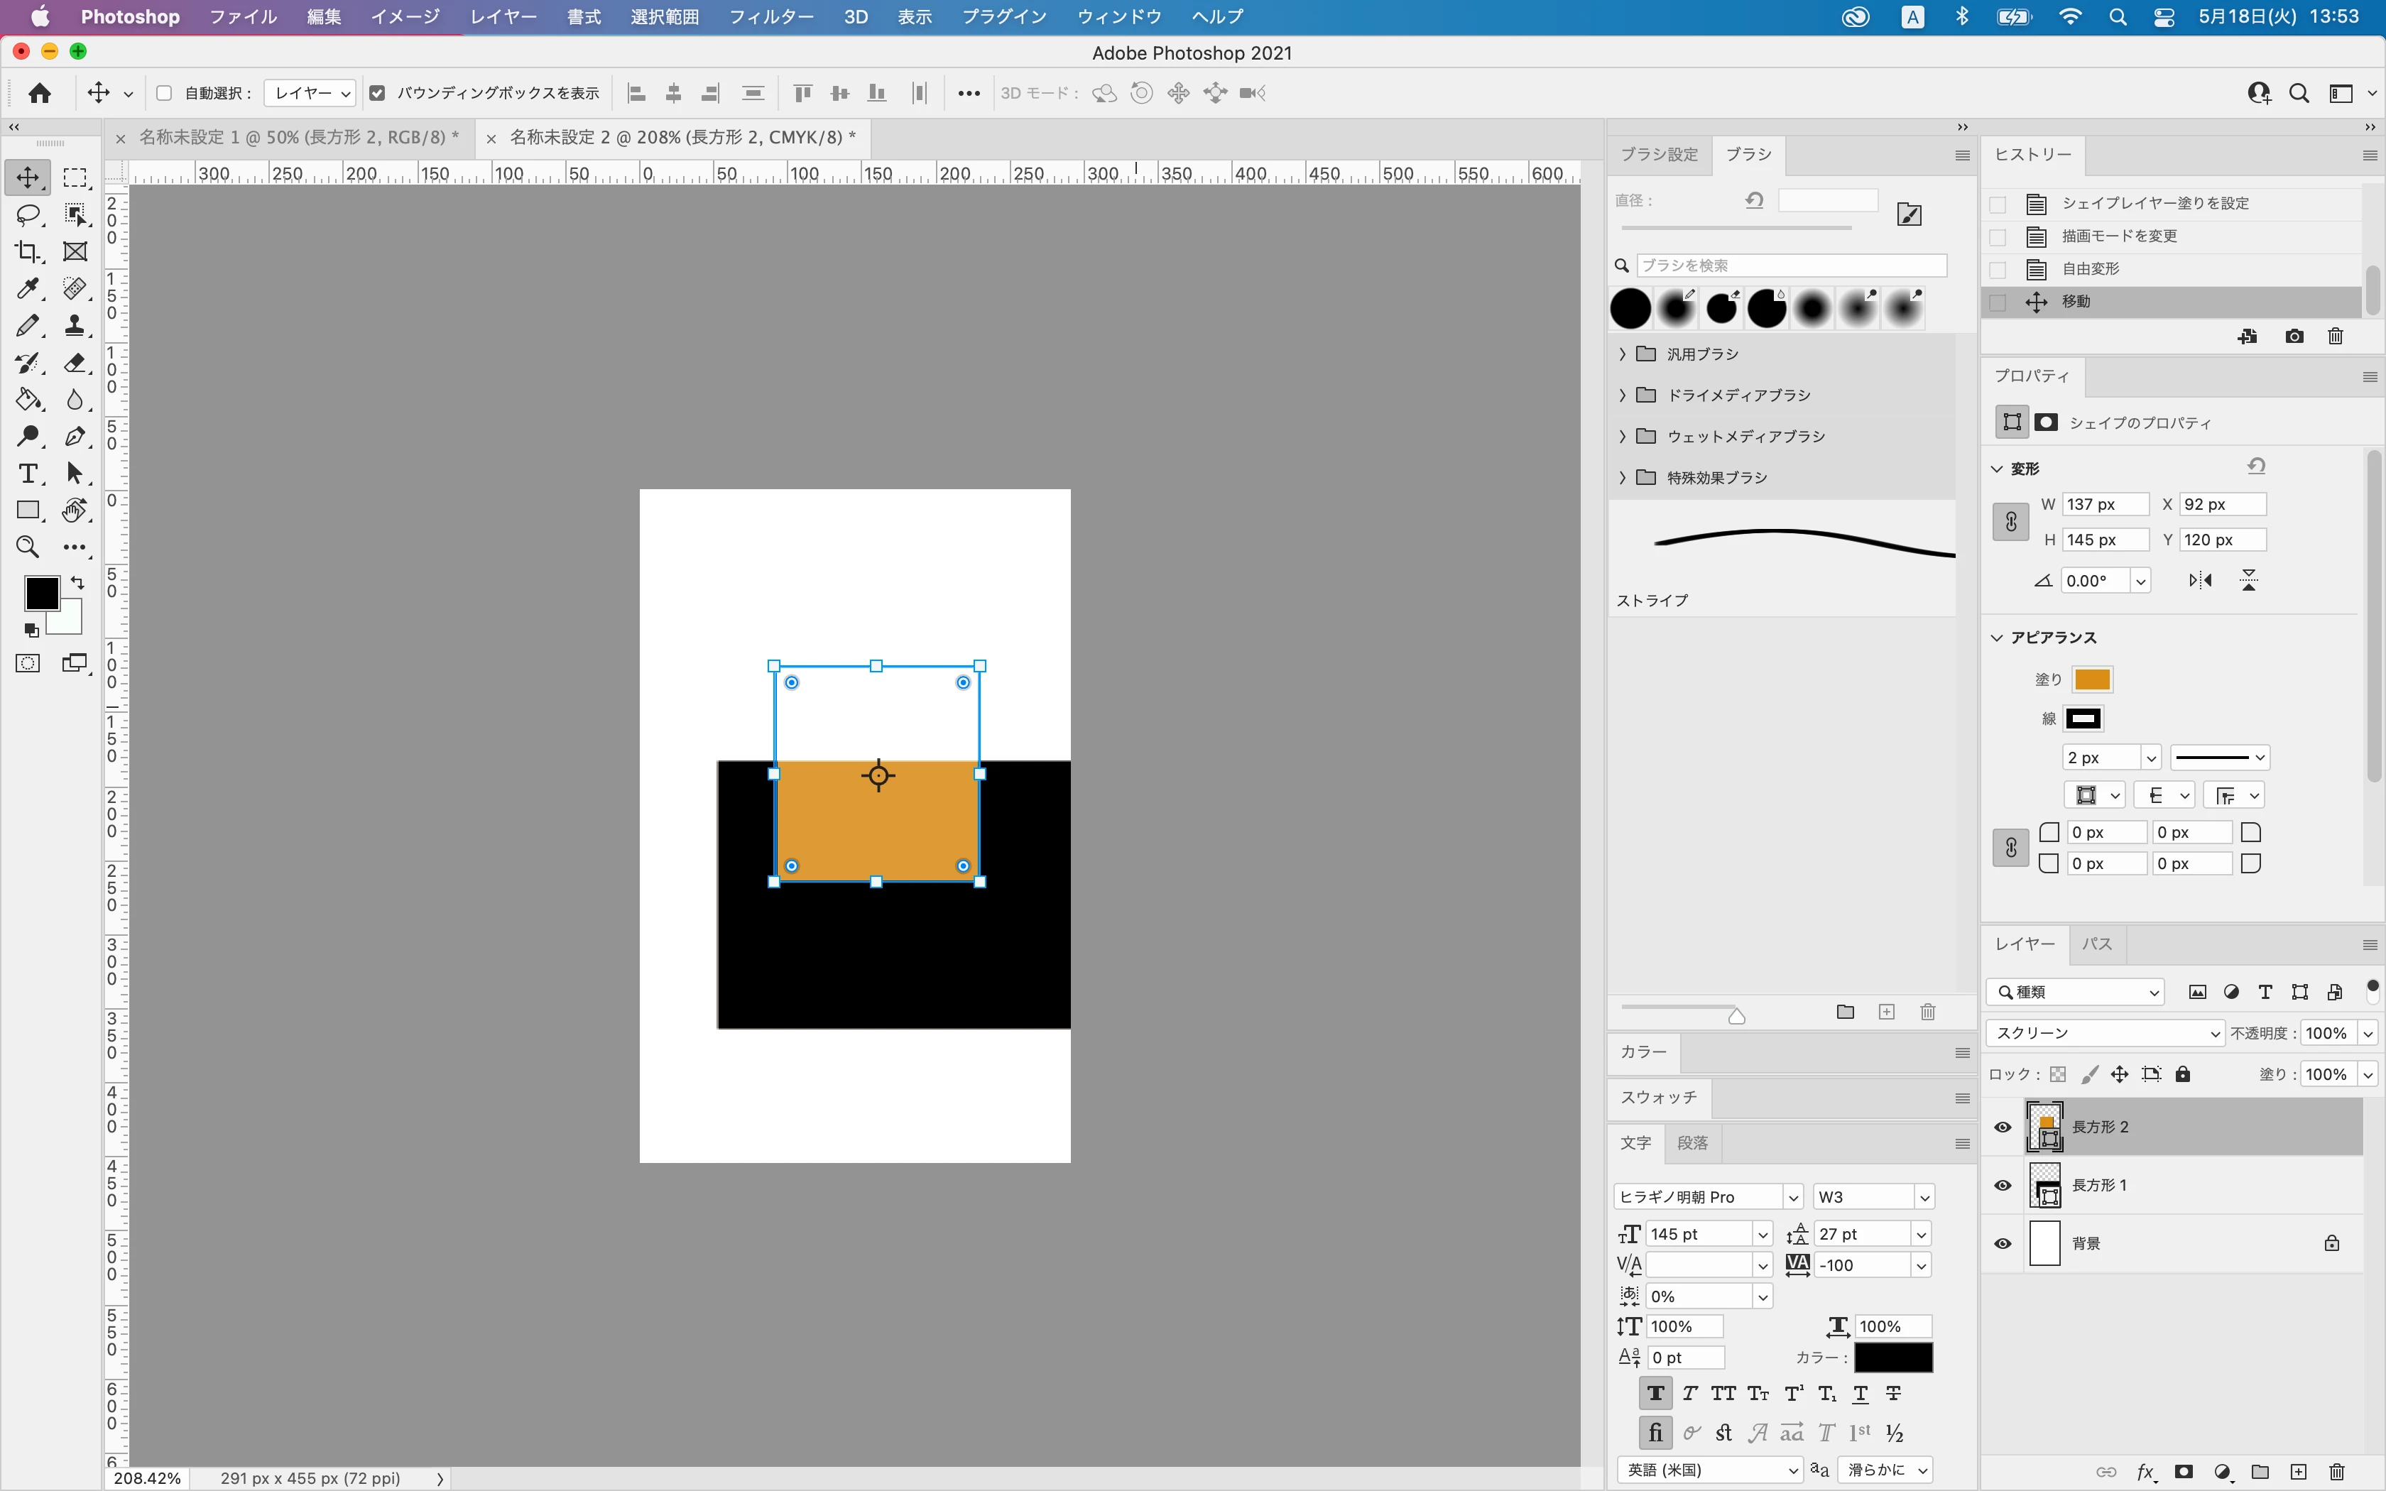The image size is (2386, 1491).
Task: Open the スクリーン blend mode dropdown
Action: pyautogui.click(x=2104, y=1032)
